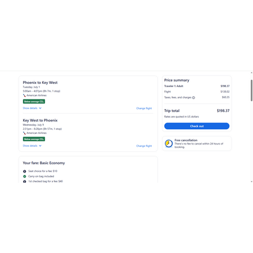Click the 1st checked bag fee icon
Screen dimensions: 253x253
tap(25, 182)
